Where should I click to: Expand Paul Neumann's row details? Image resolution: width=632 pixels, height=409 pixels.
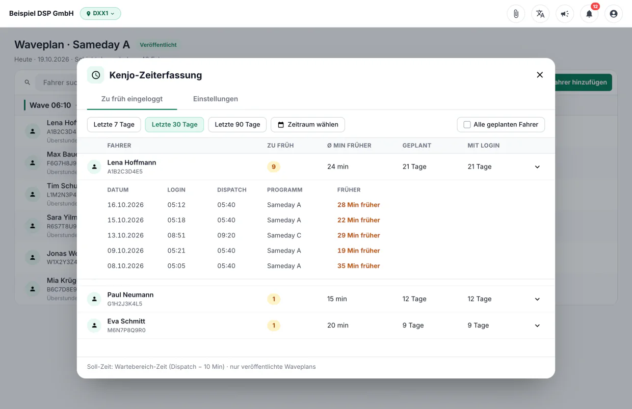pos(537,299)
